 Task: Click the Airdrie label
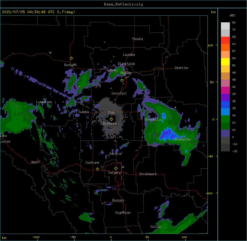coord(116,154)
